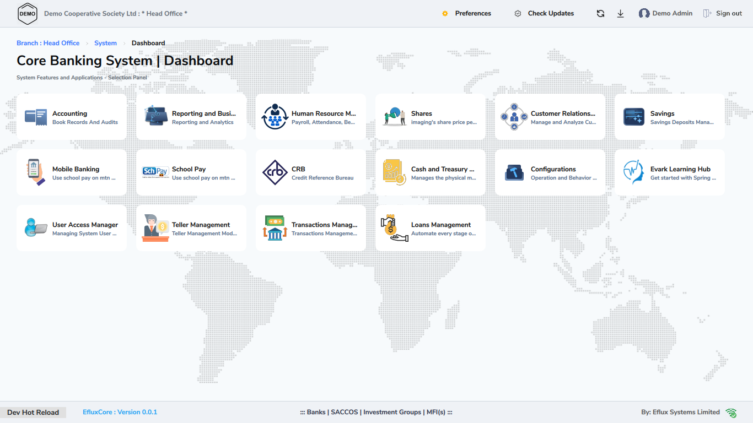The width and height of the screenshot is (753, 423).
Task: Open the Demo Admin user profile
Action: [x=665, y=14]
